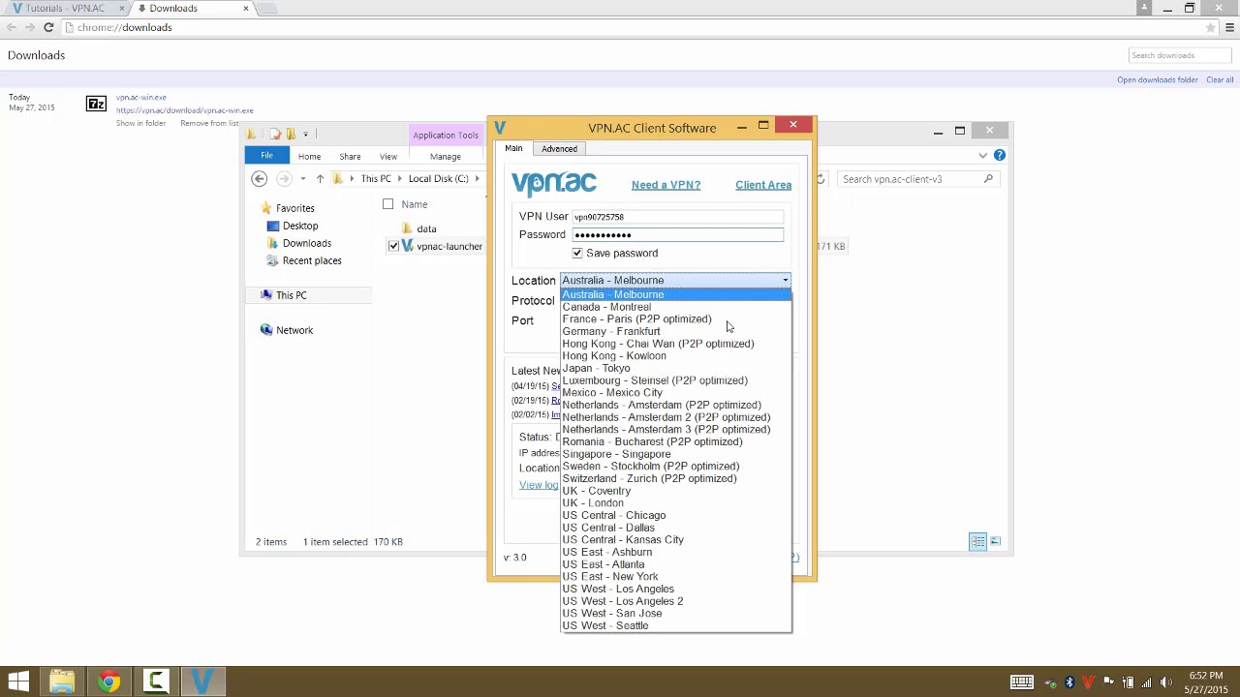The image size is (1240, 697).
Task: Open Downloads in the Favorites tree
Action: 306,243
